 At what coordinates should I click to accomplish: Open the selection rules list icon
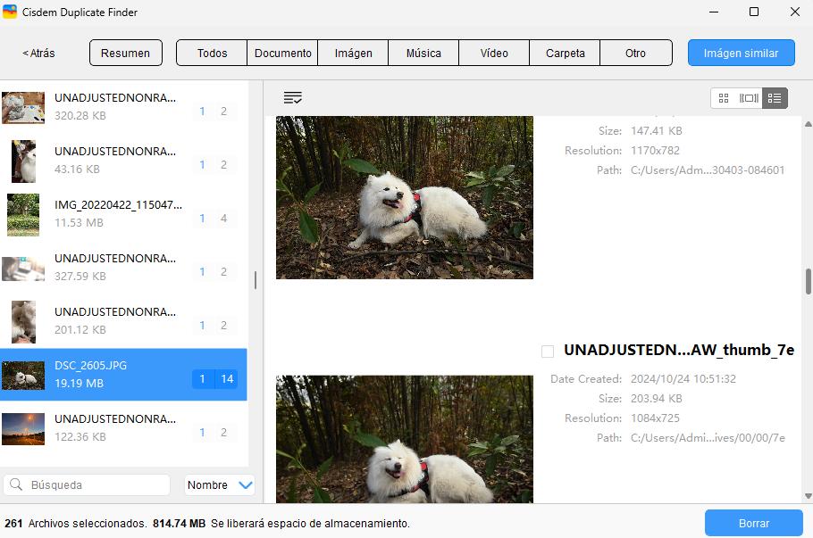coord(292,98)
